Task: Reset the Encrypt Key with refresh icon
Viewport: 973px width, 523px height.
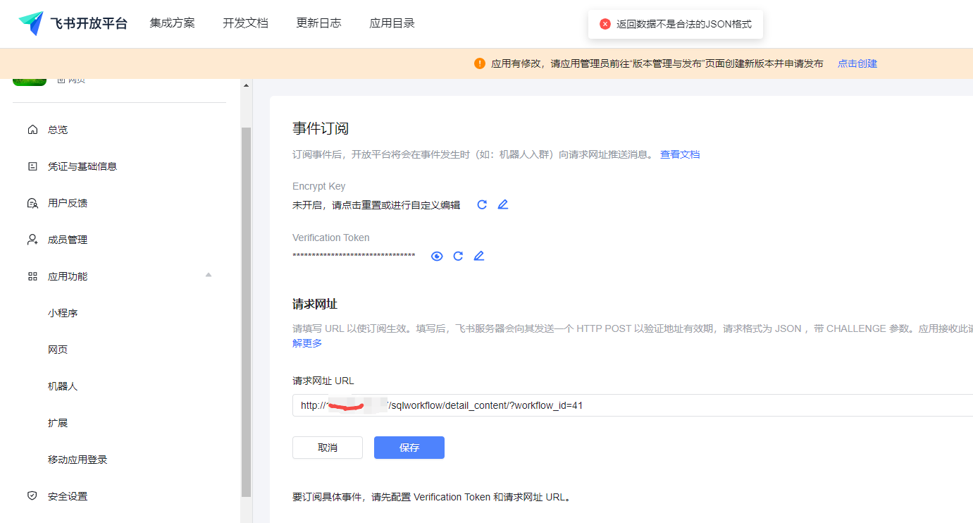Action: [x=482, y=205]
